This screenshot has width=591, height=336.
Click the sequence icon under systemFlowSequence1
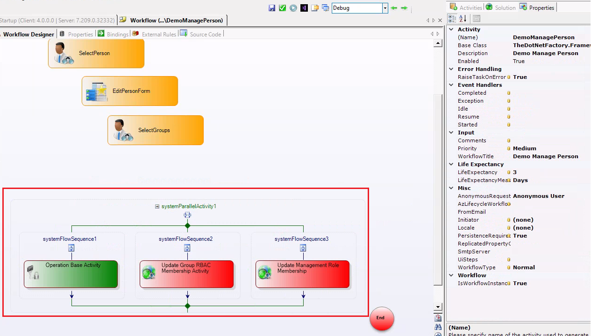[x=71, y=248]
